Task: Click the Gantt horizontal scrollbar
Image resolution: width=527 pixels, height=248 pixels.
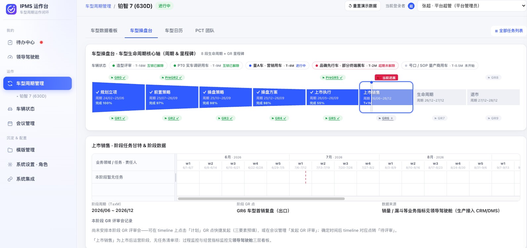Action: point(261,199)
